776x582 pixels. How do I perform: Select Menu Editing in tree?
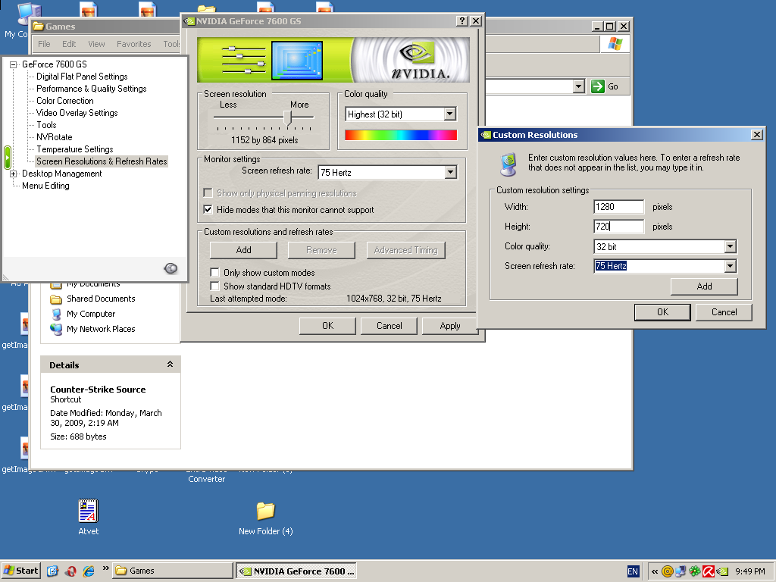point(45,186)
